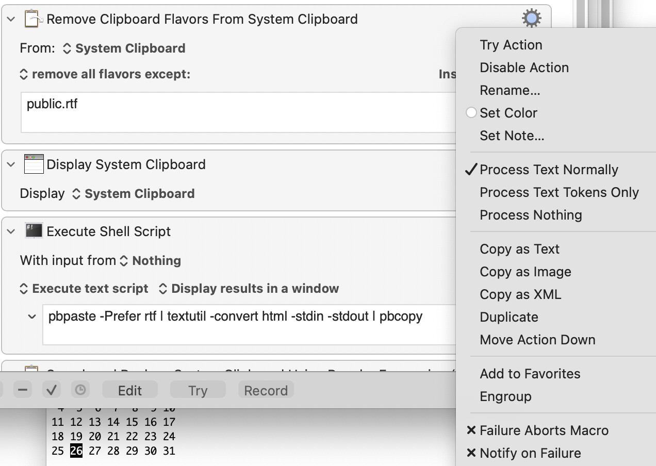Toggle Failure Aborts Macro option
Viewport: 656px width, 466px height.
544,430
